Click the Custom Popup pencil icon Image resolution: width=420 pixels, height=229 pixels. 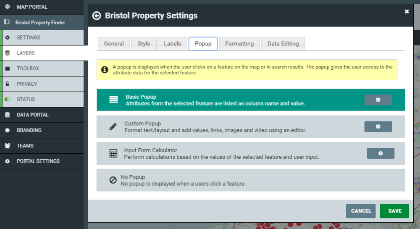pyautogui.click(x=113, y=127)
